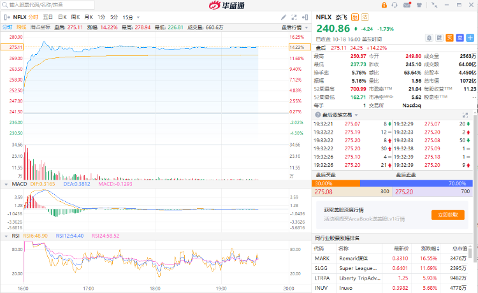Switch to the 五日 chart tab
This screenshot has height=293, width=478.
[48, 17]
